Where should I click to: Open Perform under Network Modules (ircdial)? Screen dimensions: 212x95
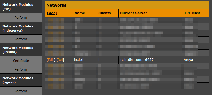click(x=21, y=69)
